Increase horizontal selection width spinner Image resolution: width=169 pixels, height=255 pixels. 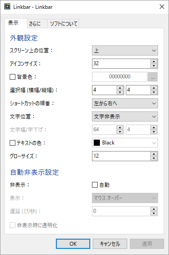click(120, 88)
